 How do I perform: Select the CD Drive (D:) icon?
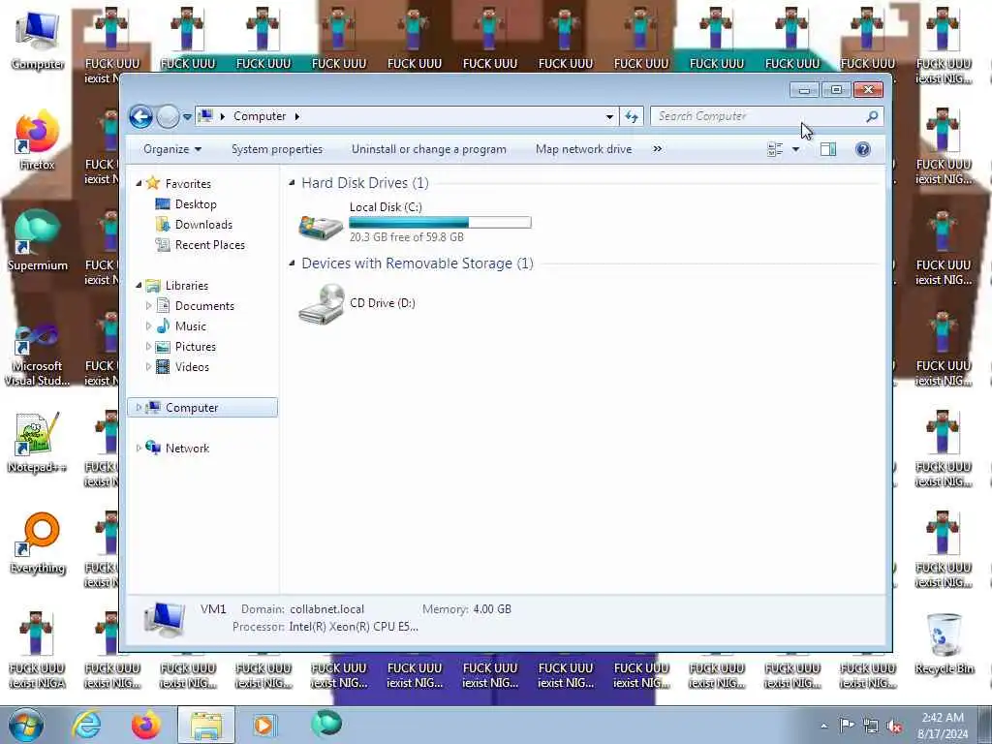coord(322,303)
